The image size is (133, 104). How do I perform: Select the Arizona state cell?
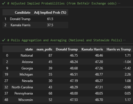(27, 62)
